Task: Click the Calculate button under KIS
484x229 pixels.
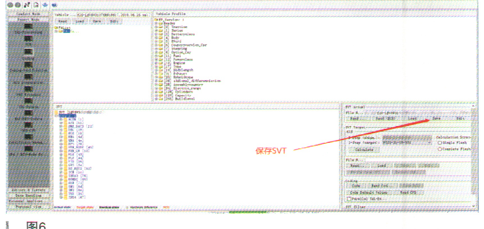Action: pyautogui.click(x=364, y=149)
